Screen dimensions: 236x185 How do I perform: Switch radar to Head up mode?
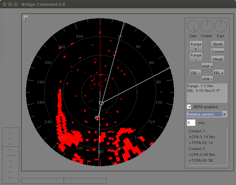click(x=218, y=59)
